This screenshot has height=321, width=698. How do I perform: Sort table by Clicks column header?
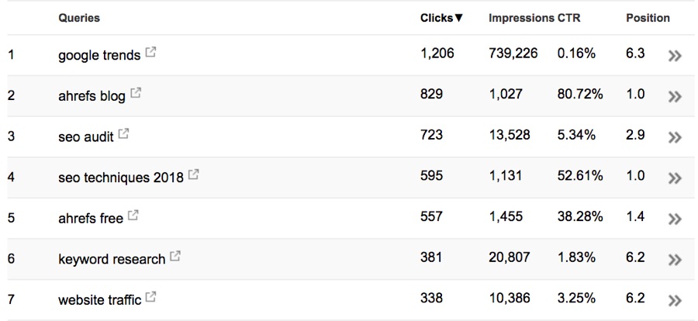(x=441, y=19)
